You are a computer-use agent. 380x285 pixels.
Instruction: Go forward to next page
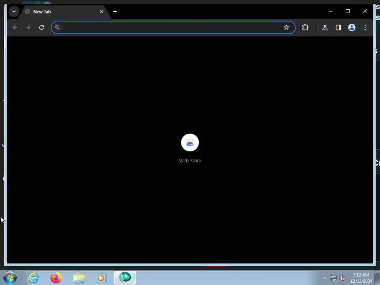(x=28, y=27)
